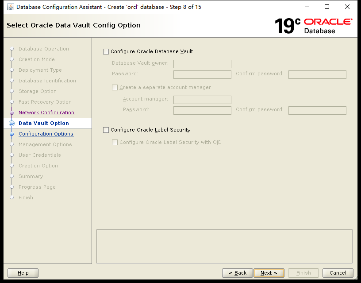The height and width of the screenshot is (283, 361).
Task: Click Confirm password field for Vault owner
Action: pyautogui.click(x=317, y=74)
